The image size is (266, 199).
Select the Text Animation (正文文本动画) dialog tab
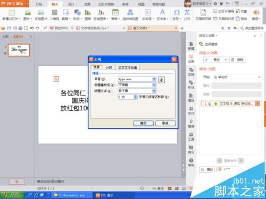pos(128,67)
